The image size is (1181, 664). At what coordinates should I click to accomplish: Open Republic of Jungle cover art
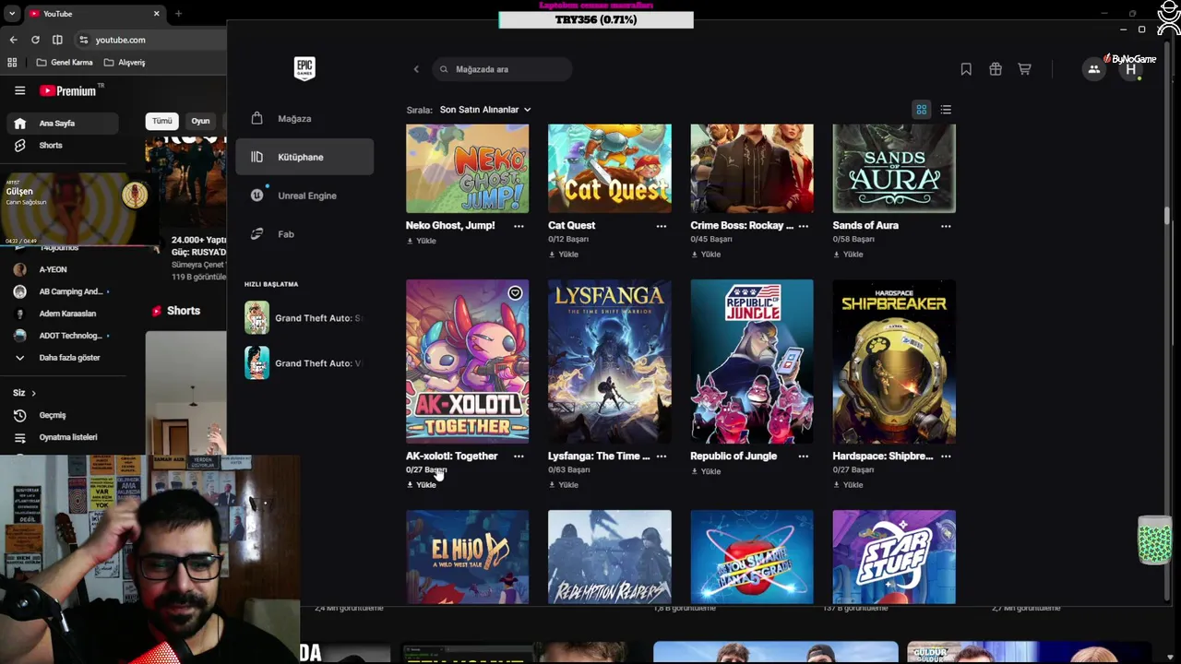pos(752,362)
